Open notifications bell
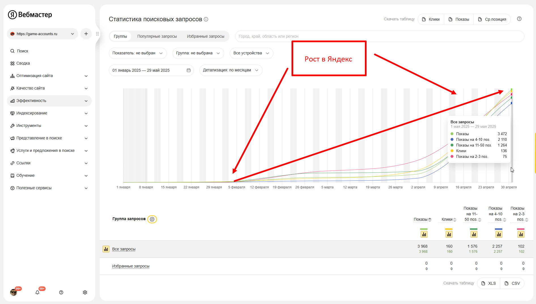The width and height of the screenshot is (536, 304). pyautogui.click(x=37, y=292)
